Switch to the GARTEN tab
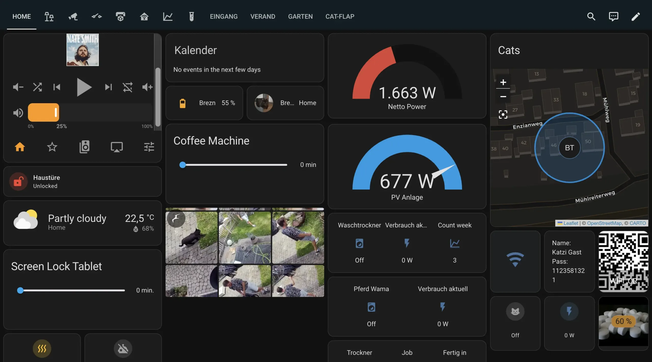This screenshot has width=652, height=362. [300, 17]
